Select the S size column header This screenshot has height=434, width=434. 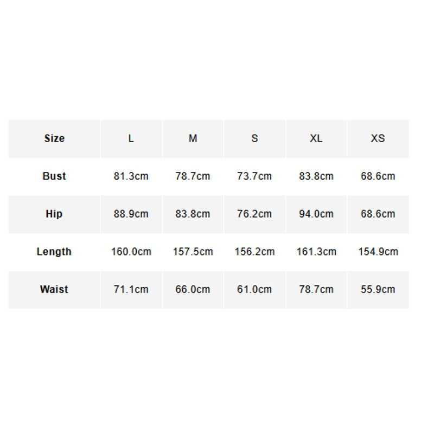pos(254,139)
